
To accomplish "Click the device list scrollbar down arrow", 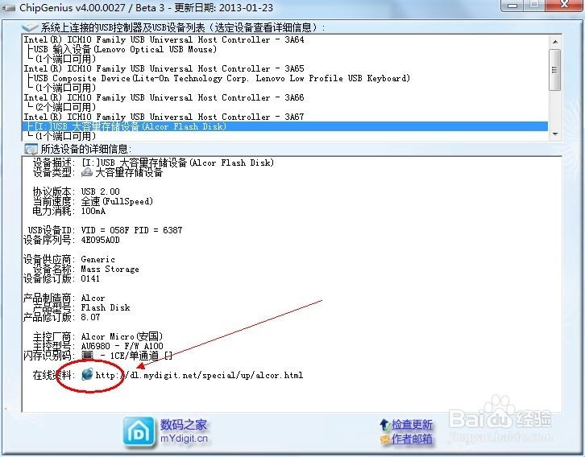I will pos(555,134).
